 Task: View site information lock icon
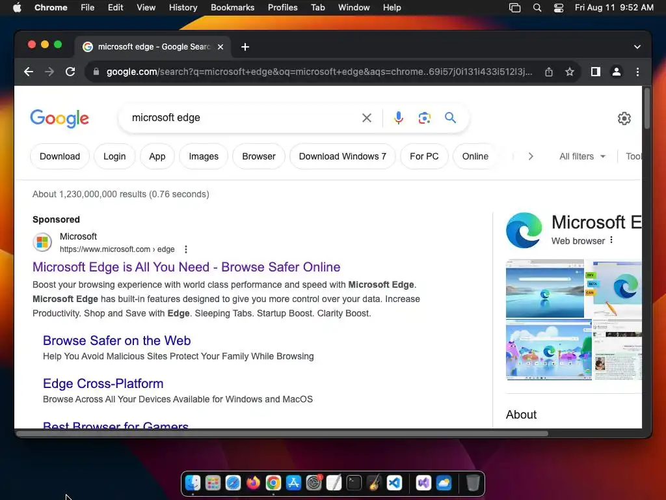tap(96, 72)
